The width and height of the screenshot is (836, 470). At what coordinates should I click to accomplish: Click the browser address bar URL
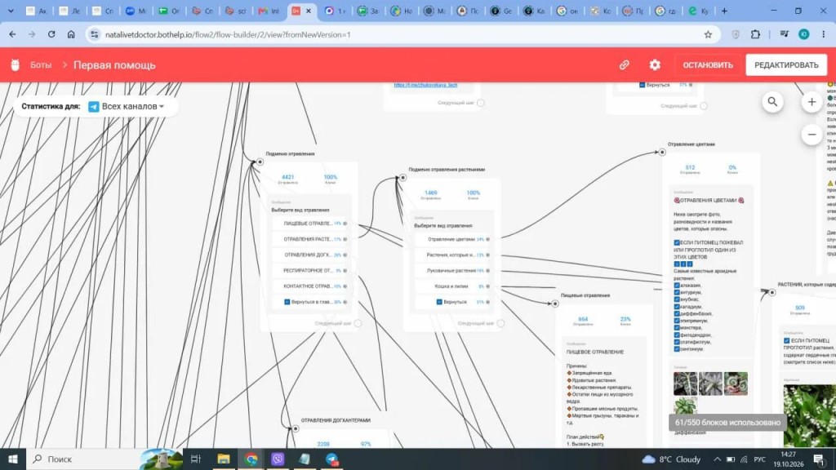click(229, 34)
